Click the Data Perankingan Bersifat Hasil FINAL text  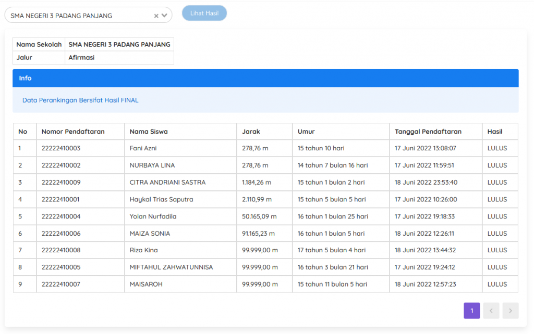(x=80, y=100)
